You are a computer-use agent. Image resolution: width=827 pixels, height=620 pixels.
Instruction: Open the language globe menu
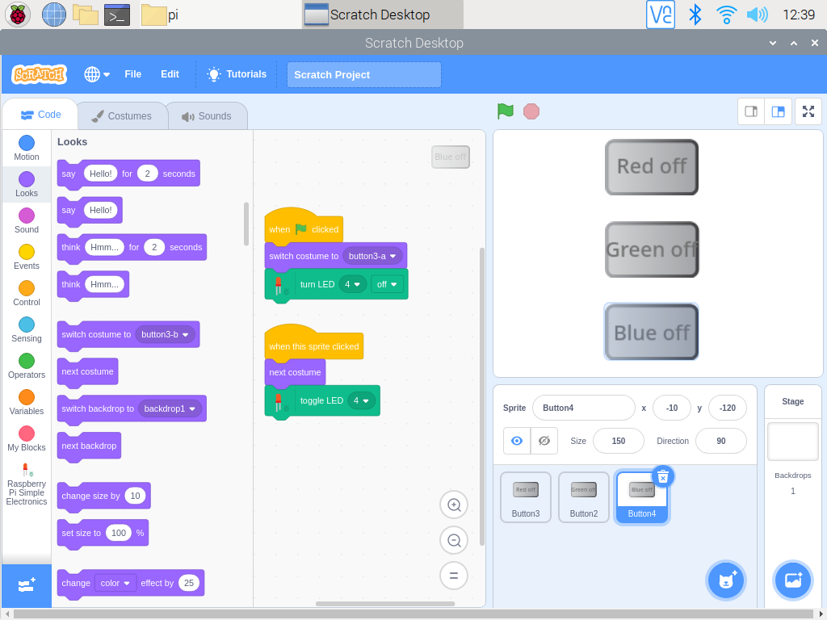coord(97,74)
